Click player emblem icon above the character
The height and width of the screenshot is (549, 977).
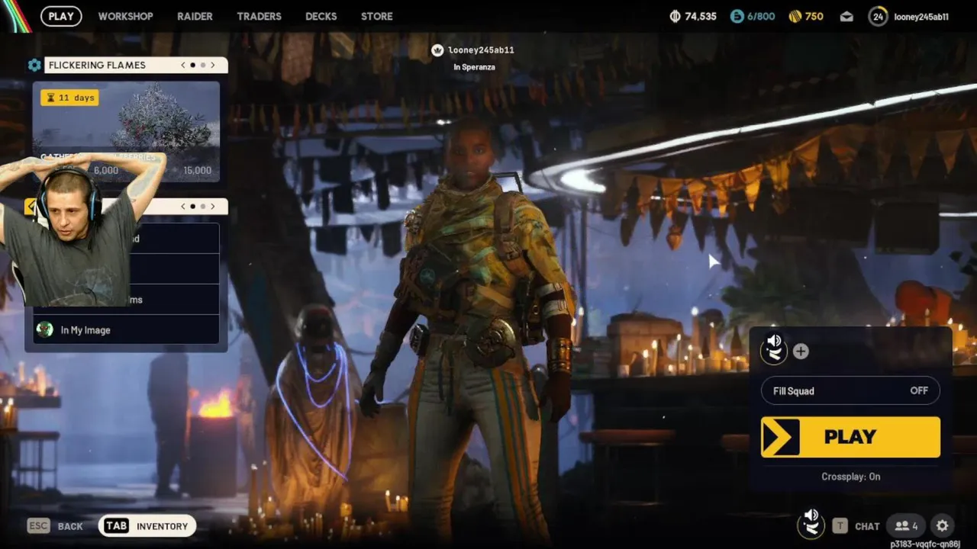click(437, 50)
